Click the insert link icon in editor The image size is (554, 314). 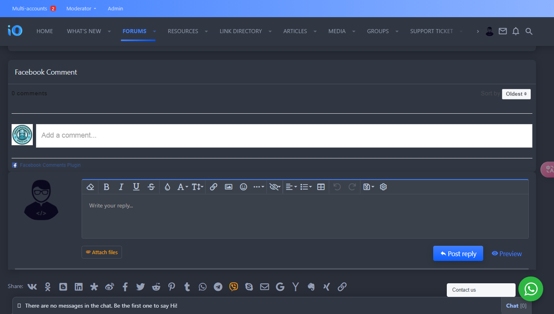[214, 187]
